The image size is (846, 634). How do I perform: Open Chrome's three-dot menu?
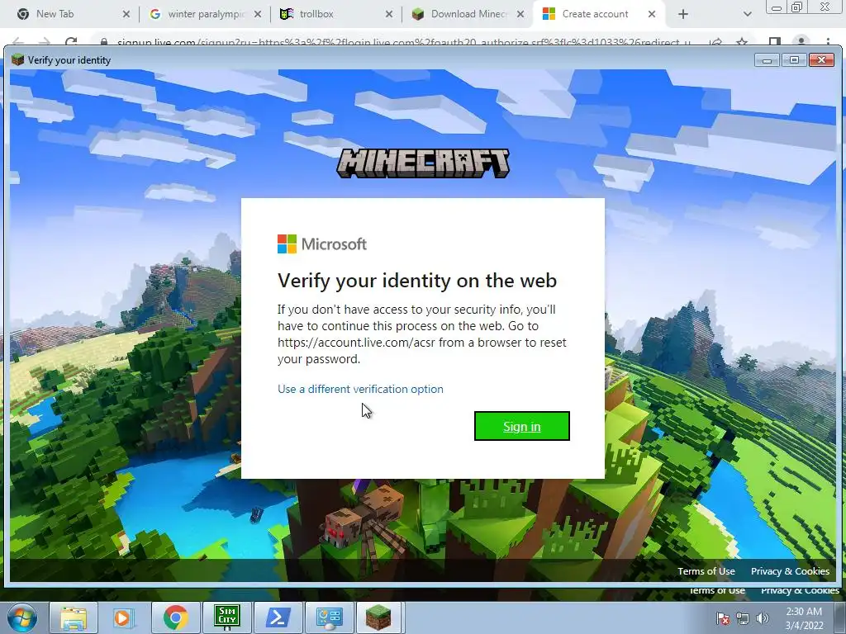(828, 41)
